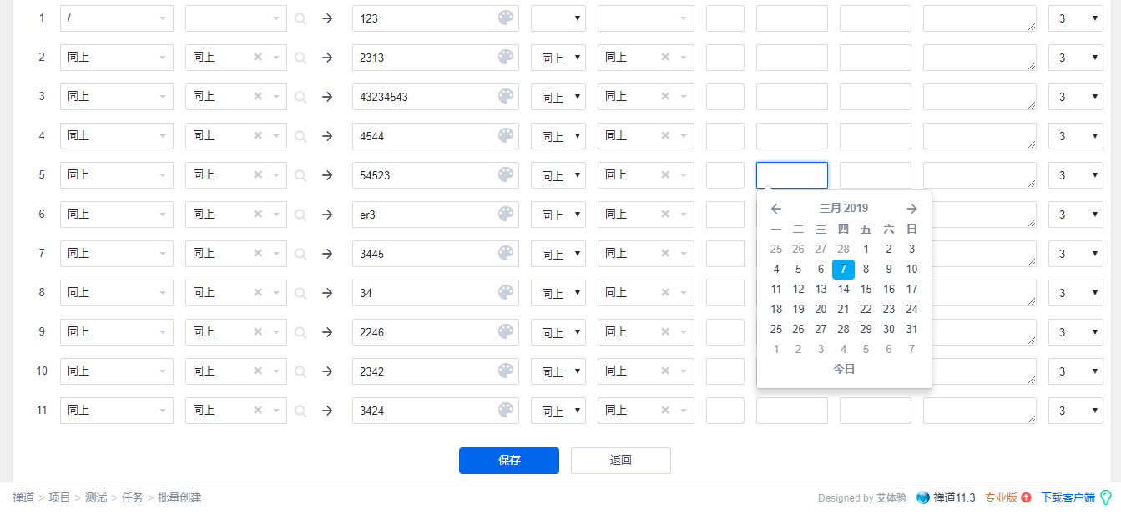Click search icon in row 2
1121x515 pixels.
[x=300, y=58]
